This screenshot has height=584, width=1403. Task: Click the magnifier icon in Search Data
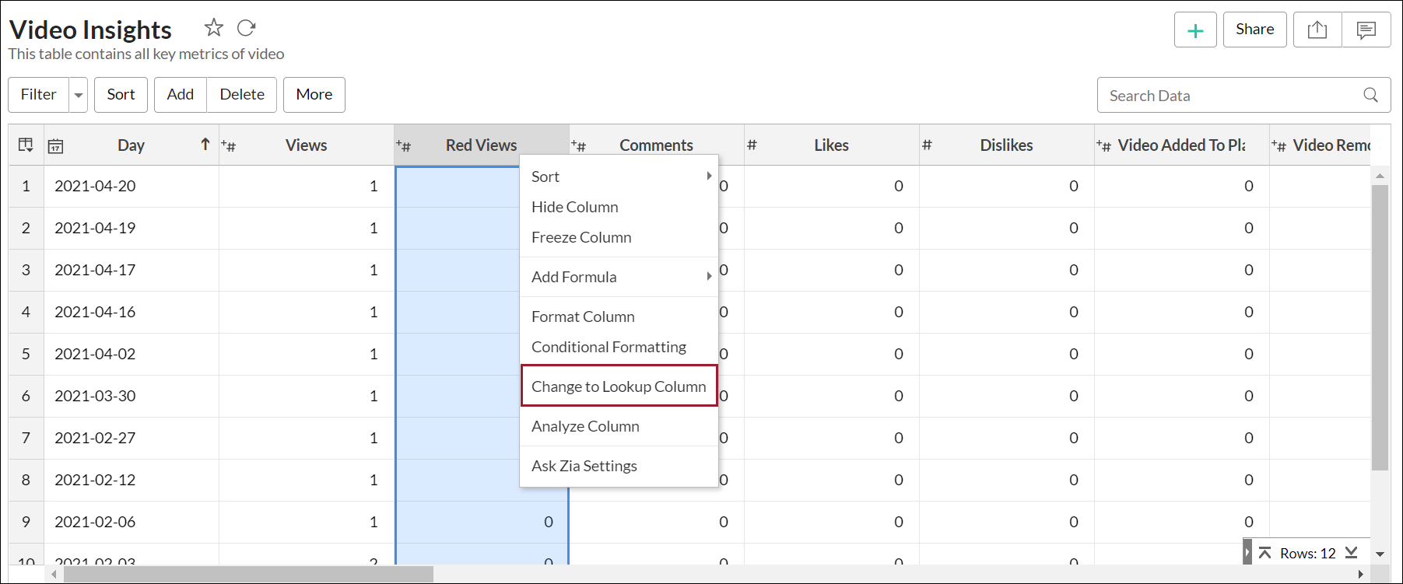point(1370,95)
